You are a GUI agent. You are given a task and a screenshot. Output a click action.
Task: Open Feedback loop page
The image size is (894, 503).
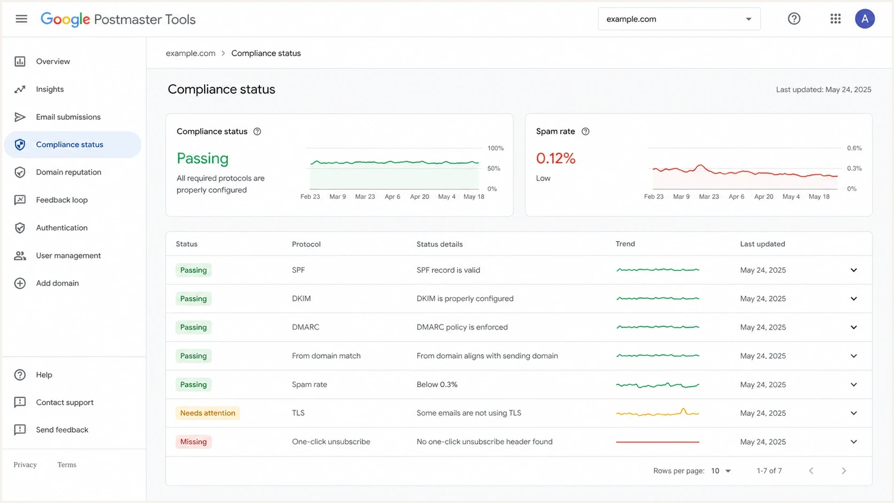[61, 200]
